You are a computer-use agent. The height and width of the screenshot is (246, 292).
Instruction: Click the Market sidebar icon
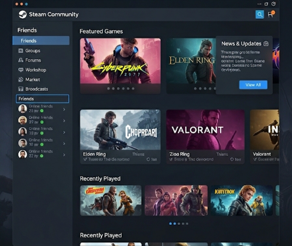point(21,80)
